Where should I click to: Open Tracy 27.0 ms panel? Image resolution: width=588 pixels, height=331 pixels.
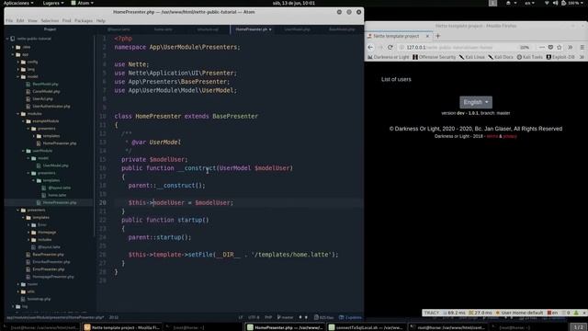pyautogui.click(x=480, y=313)
